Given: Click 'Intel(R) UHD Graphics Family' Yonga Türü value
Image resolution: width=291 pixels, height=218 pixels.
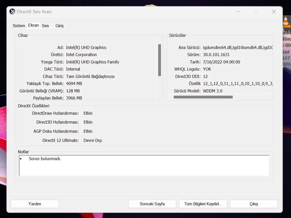Looking at the screenshot, I should [93, 62].
